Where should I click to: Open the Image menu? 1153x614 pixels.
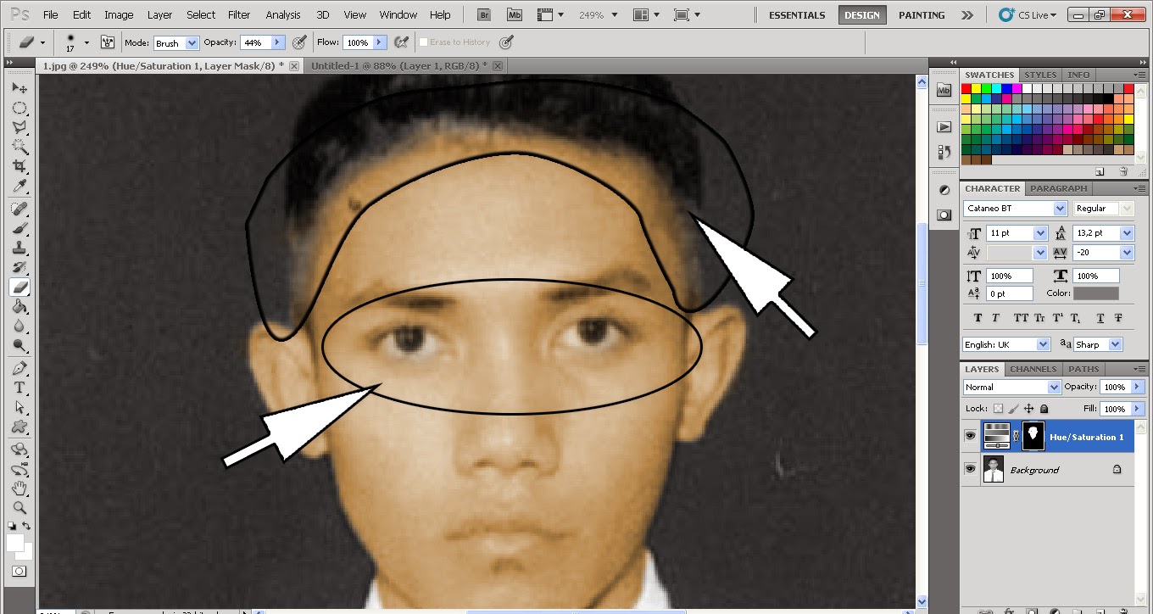click(x=119, y=14)
